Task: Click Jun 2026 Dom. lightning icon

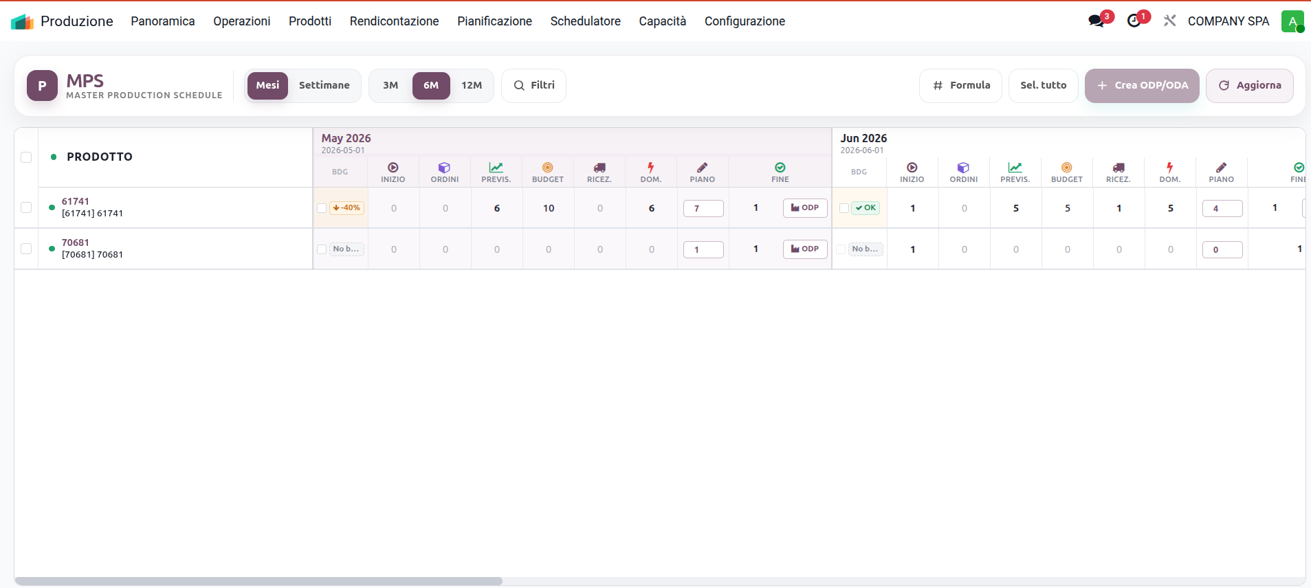Action: click(x=1170, y=168)
